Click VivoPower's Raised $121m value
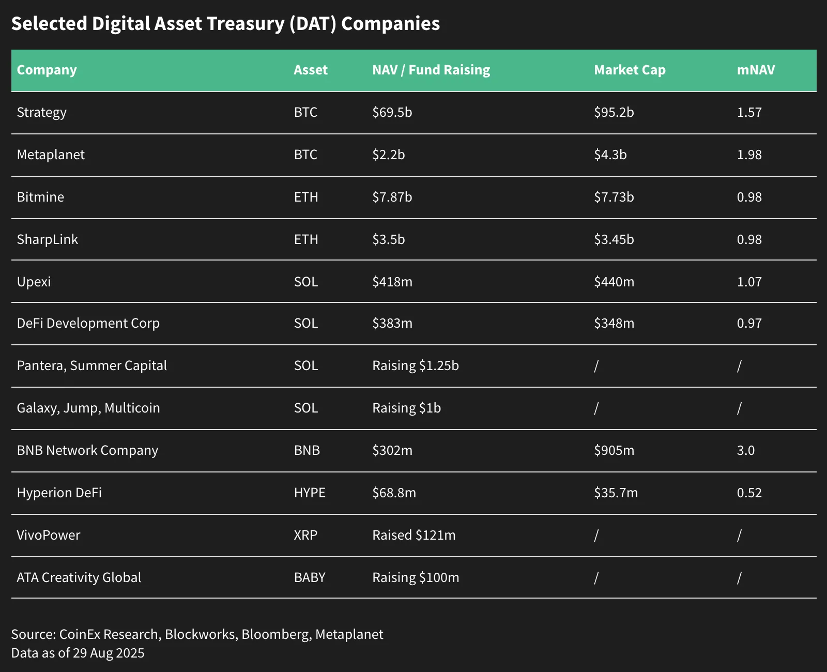 coord(414,535)
